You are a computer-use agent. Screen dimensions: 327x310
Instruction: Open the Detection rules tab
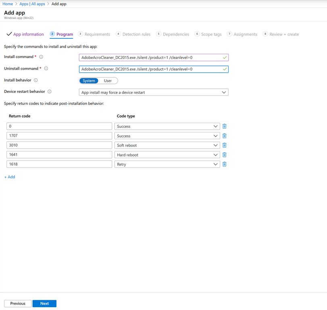coord(136,34)
